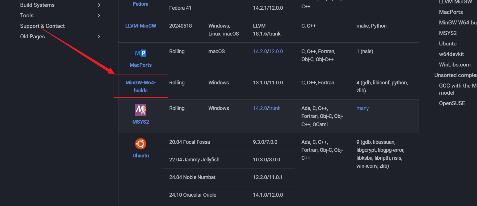Select the 'Fedora 41' cell

(x=180, y=8)
